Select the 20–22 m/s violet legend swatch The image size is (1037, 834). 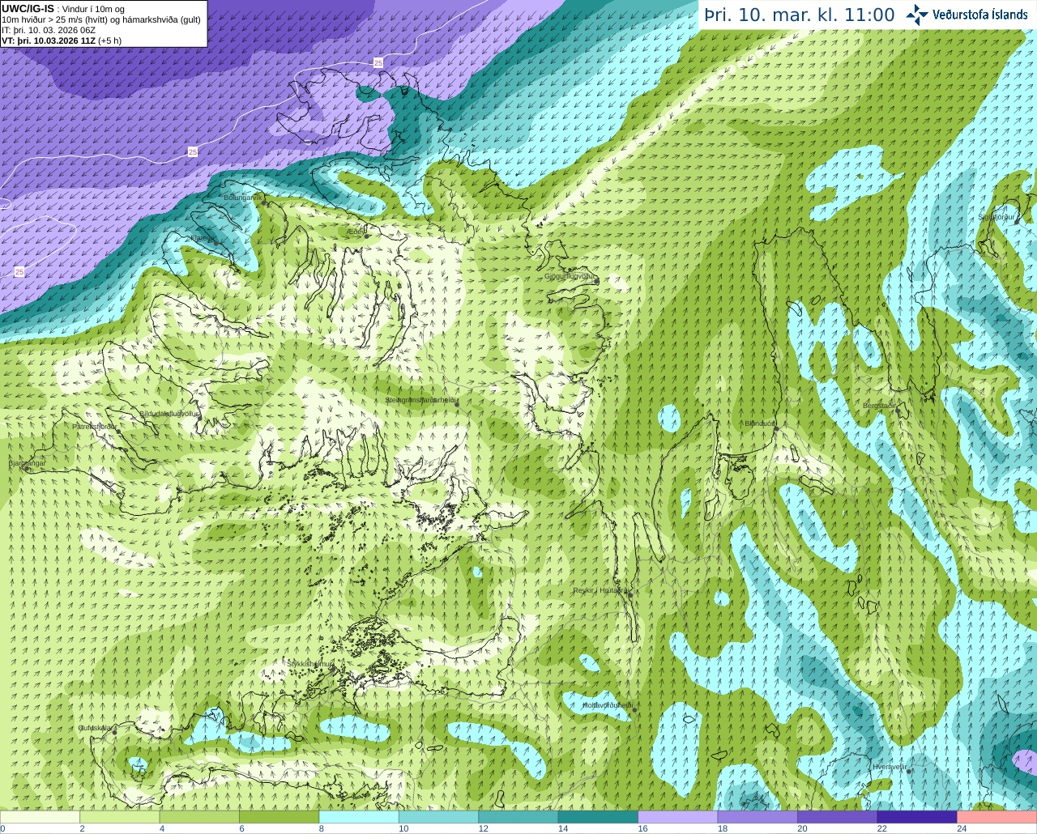click(x=838, y=817)
